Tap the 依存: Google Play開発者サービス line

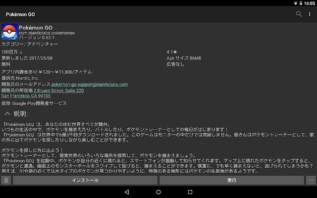pyautogui.click(x=34, y=103)
